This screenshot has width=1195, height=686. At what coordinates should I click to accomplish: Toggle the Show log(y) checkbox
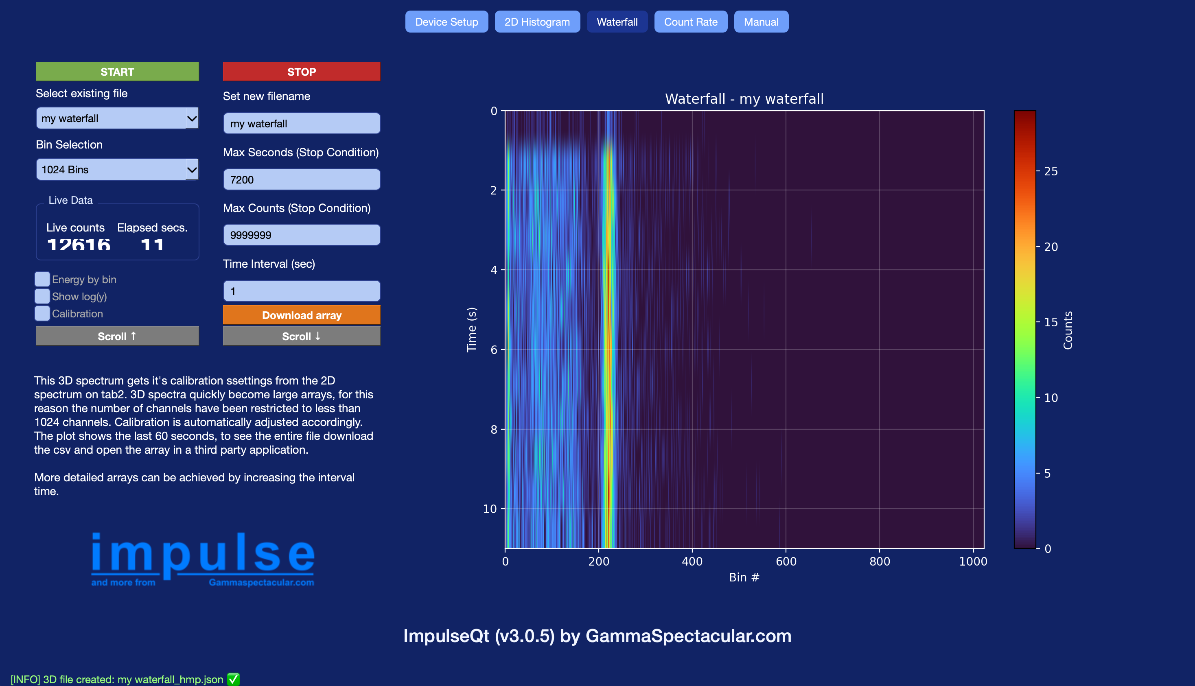coord(42,296)
